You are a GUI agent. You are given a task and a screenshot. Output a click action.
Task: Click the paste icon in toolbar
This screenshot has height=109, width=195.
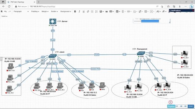(x=2, y=12)
